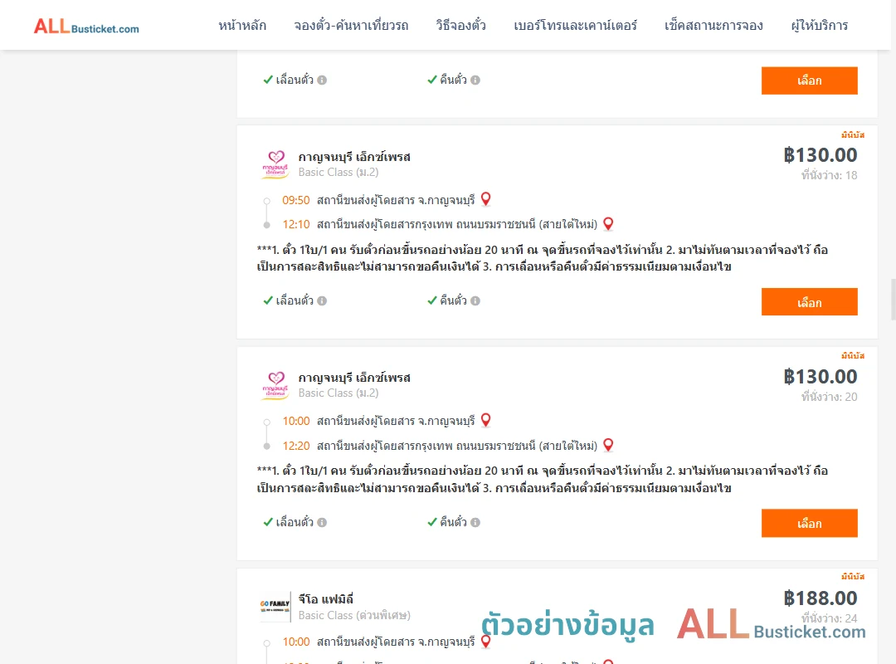This screenshot has height=664, width=896.
Task: Green check beside เลื่อนตั๋ว in topmost card
Action: [x=267, y=80]
